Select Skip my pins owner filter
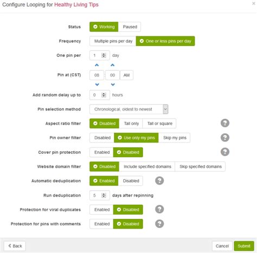Viewport: 257px width, 253px height. pyautogui.click(x=175, y=138)
